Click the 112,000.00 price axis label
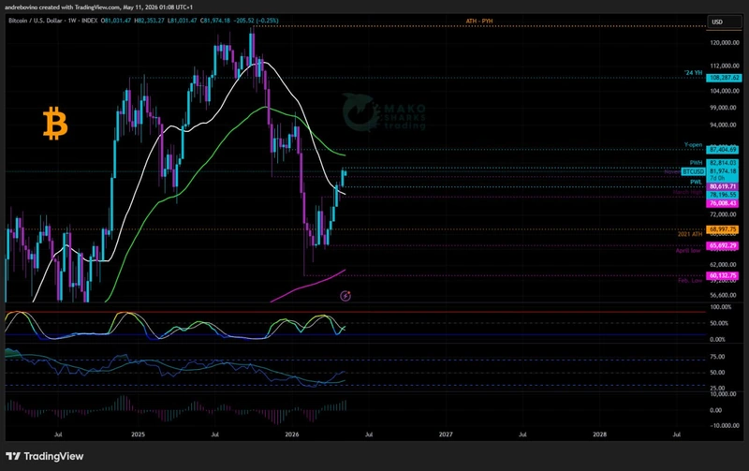The image size is (749, 471). 724,66
